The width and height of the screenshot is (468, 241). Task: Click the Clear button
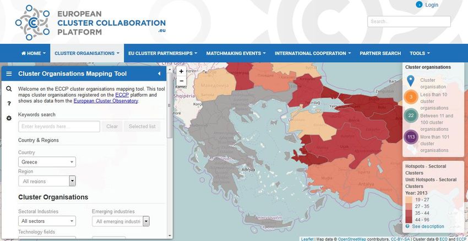tap(112, 126)
